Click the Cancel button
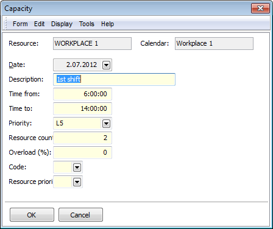273x229 pixels. 80,215
